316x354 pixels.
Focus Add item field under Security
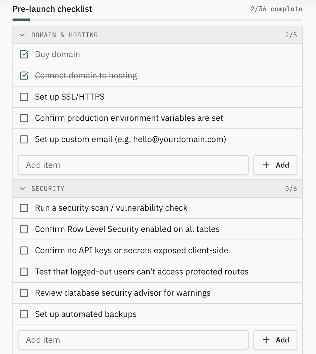coord(133,340)
